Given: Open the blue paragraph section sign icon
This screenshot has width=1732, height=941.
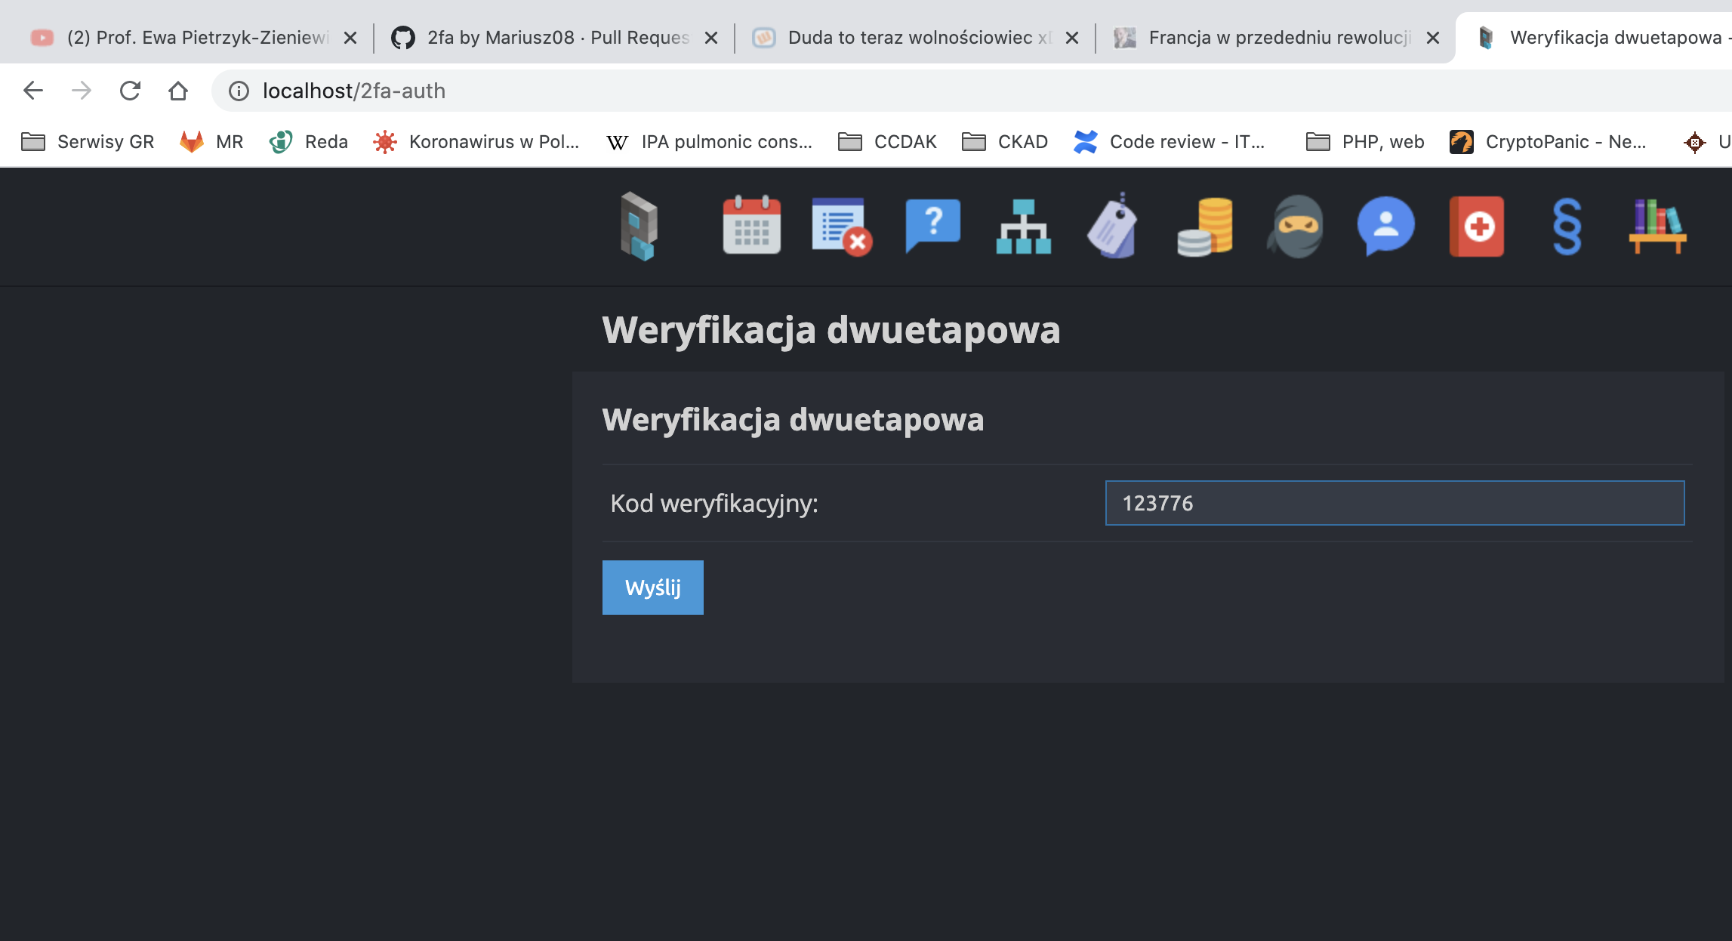Looking at the screenshot, I should click(x=1567, y=226).
